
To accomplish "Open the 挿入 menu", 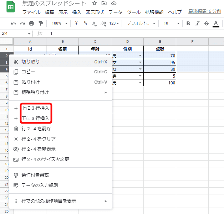I will [77, 12].
